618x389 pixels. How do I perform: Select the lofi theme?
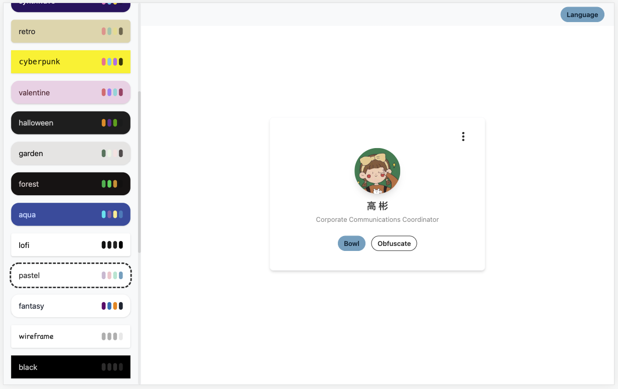point(71,245)
